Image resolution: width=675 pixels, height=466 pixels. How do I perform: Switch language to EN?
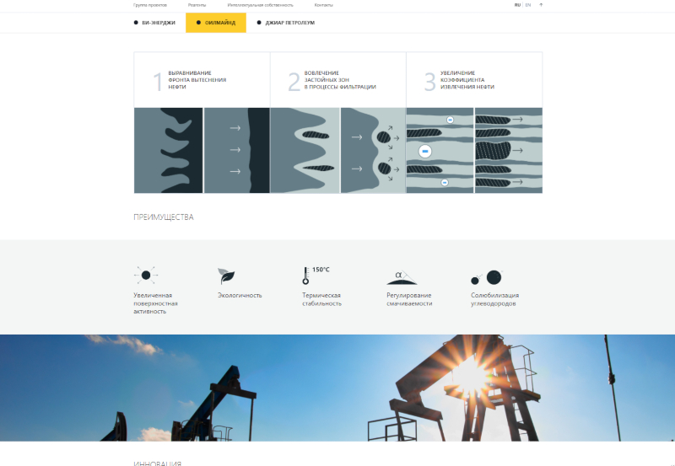tap(528, 5)
